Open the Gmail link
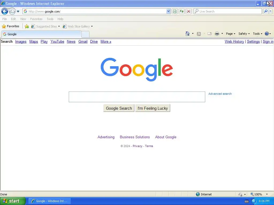 (83, 41)
